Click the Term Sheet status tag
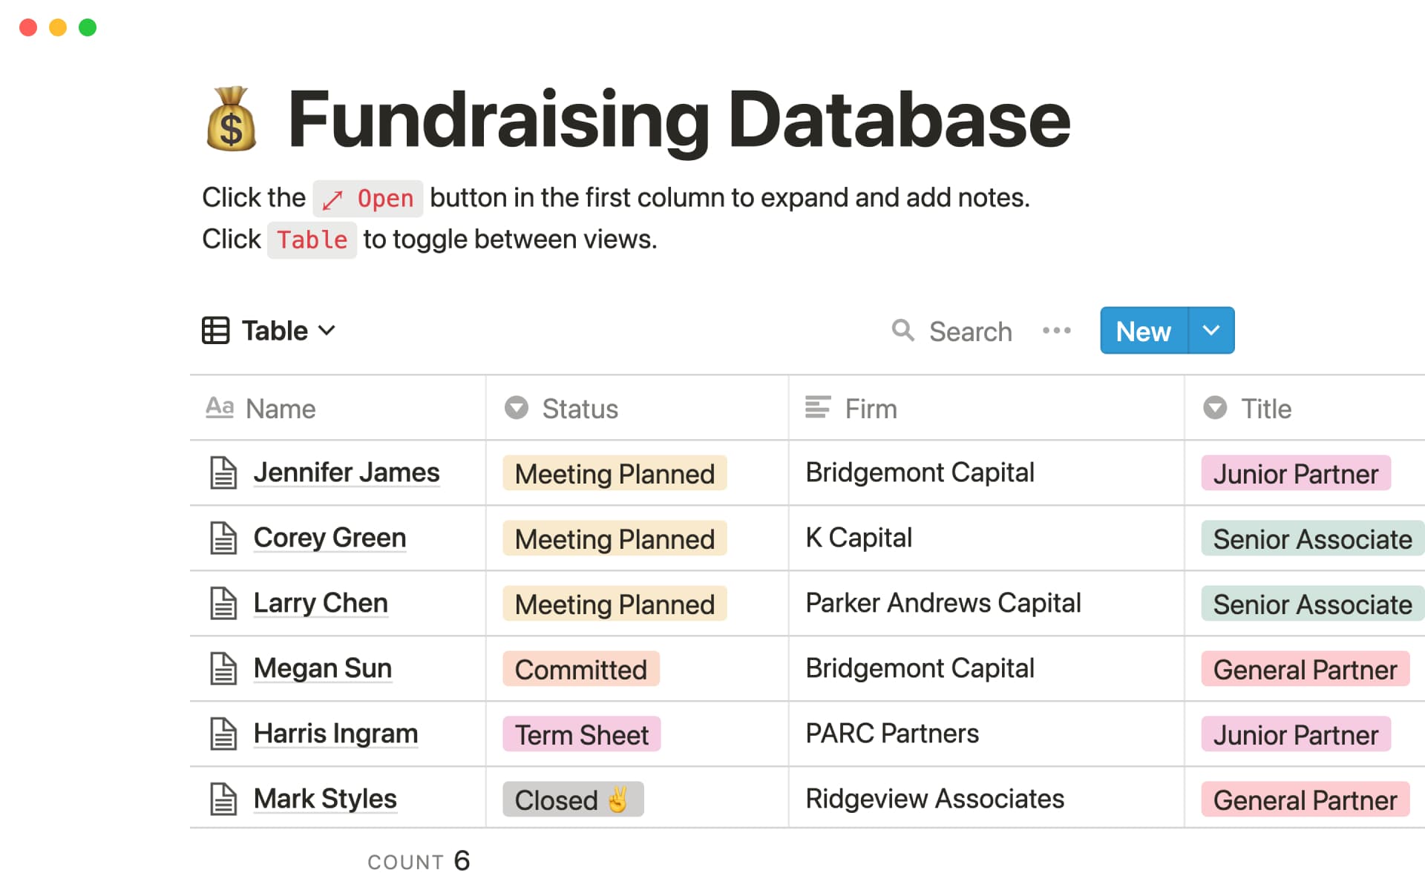Viewport: 1425px width, 890px height. (581, 734)
